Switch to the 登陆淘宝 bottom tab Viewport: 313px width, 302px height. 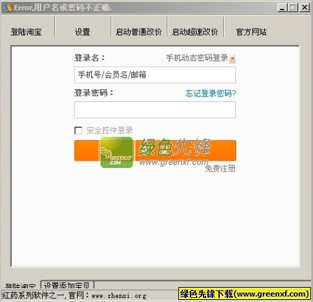[20, 286]
